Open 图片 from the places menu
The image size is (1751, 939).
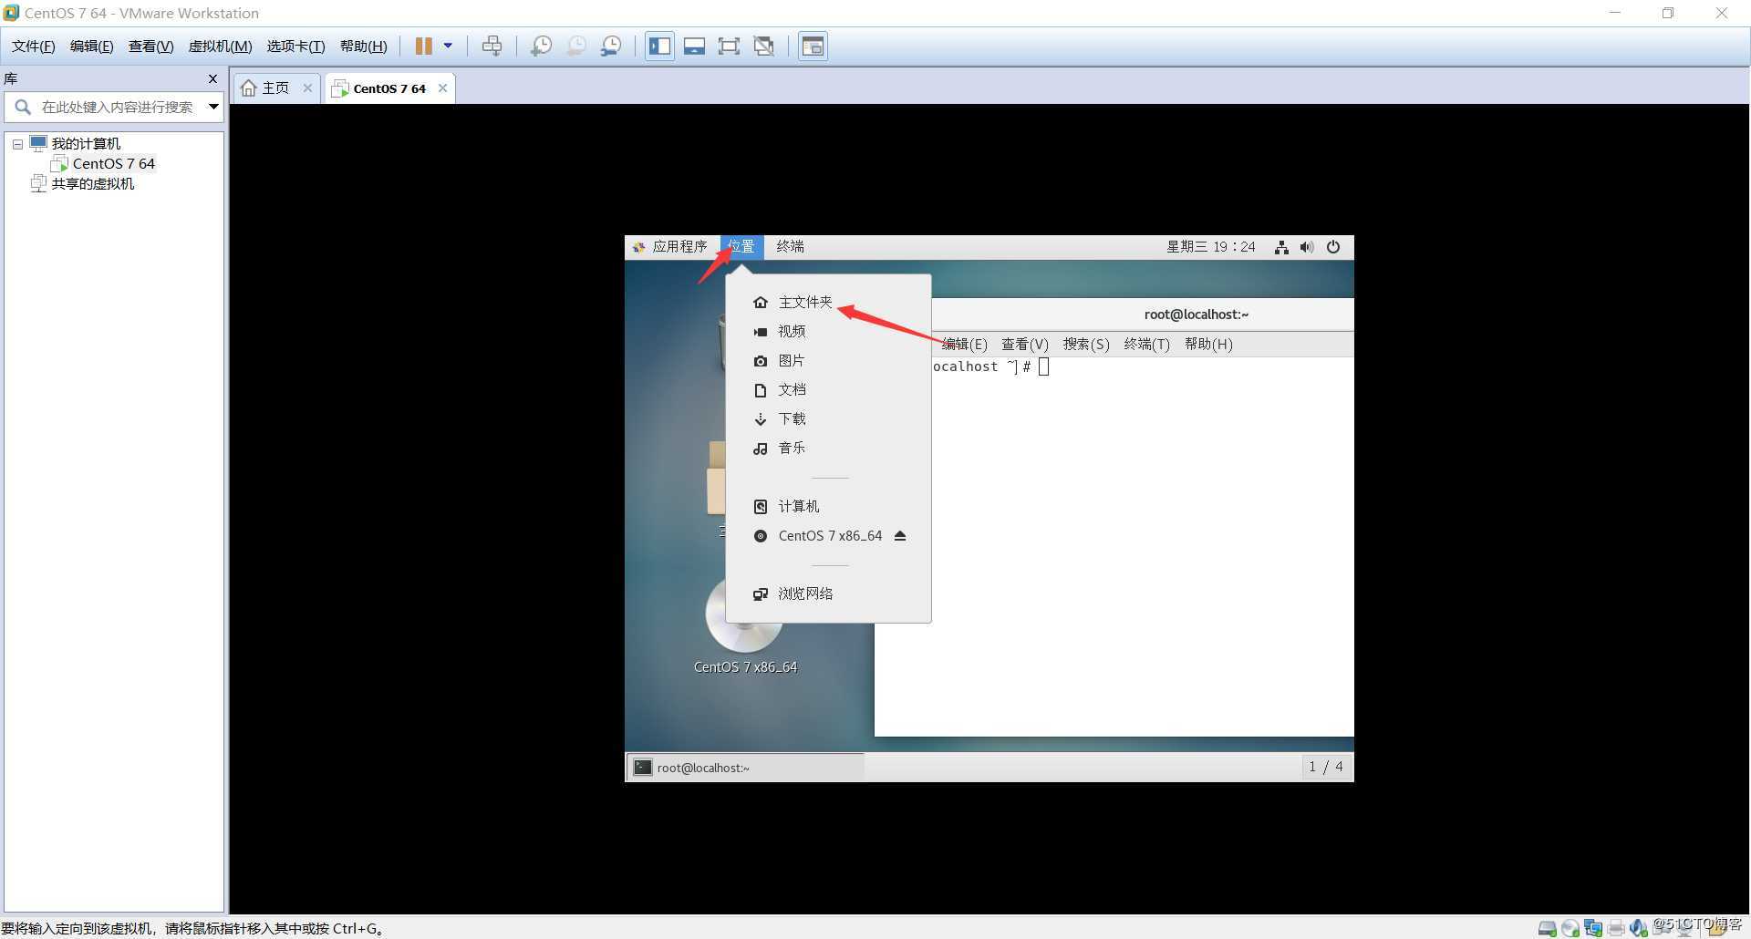tap(828, 360)
